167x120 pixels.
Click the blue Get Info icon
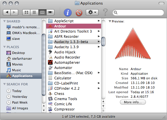click(x=68, y=12)
